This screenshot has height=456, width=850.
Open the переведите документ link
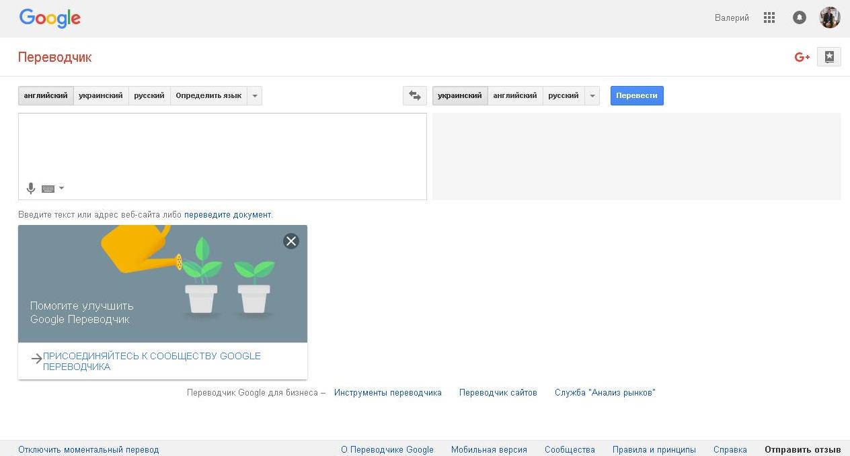click(x=227, y=215)
